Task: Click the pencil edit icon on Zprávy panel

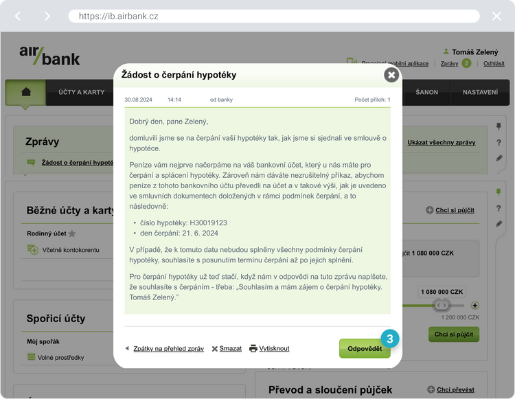Action: pyautogui.click(x=499, y=158)
